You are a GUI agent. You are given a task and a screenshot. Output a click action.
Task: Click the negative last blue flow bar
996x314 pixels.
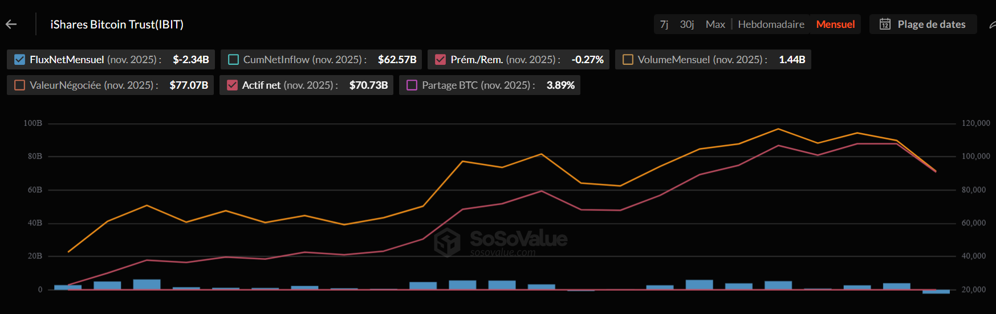936,292
